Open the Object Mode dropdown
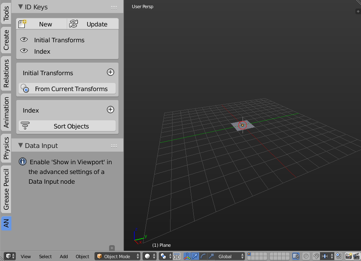This screenshot has height=261, width=361. point(118,256)
